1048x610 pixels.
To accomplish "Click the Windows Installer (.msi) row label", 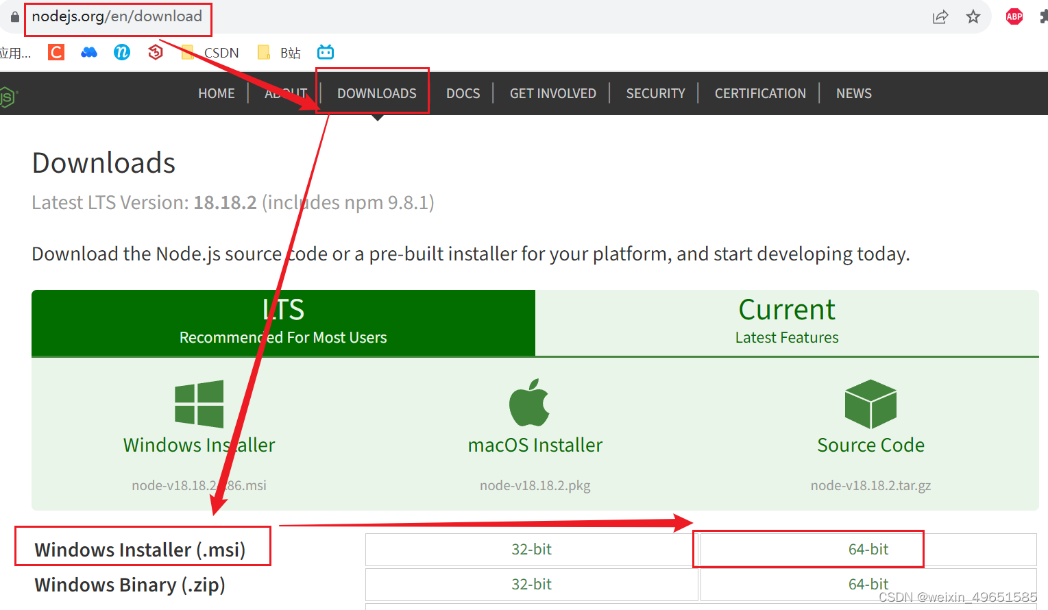I will tap(141, 550).
